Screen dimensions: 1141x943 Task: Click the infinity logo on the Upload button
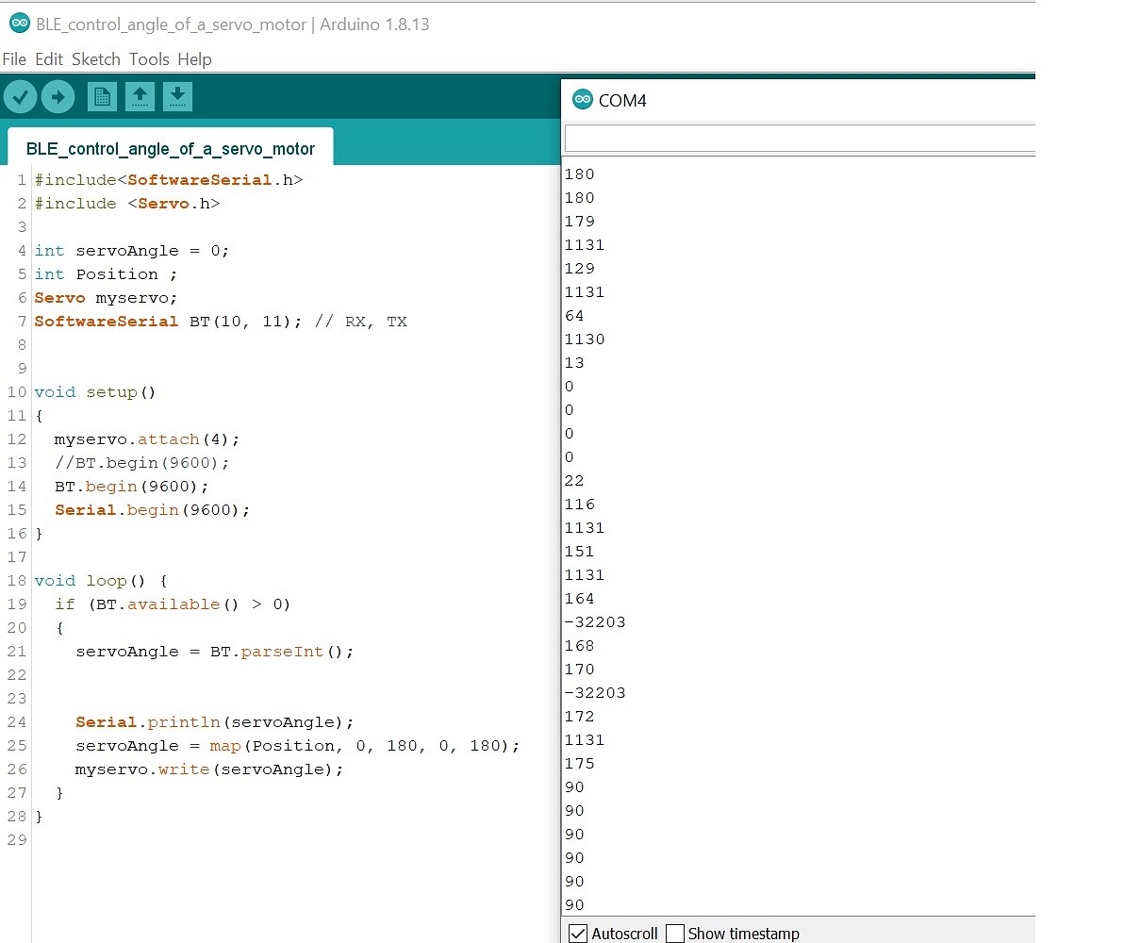57,95
